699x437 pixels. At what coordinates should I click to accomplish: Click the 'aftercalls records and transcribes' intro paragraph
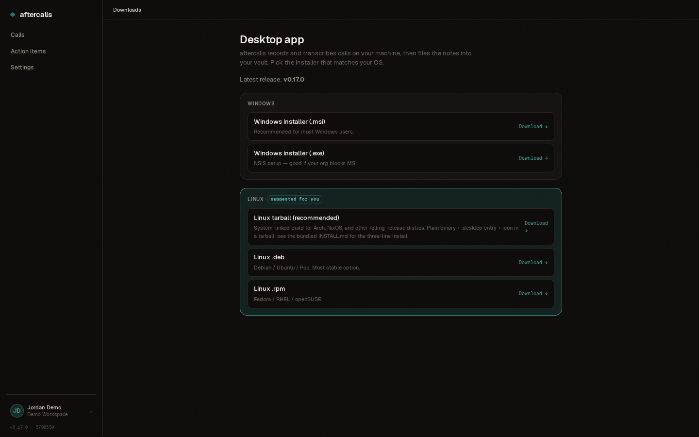click(356, 58)
